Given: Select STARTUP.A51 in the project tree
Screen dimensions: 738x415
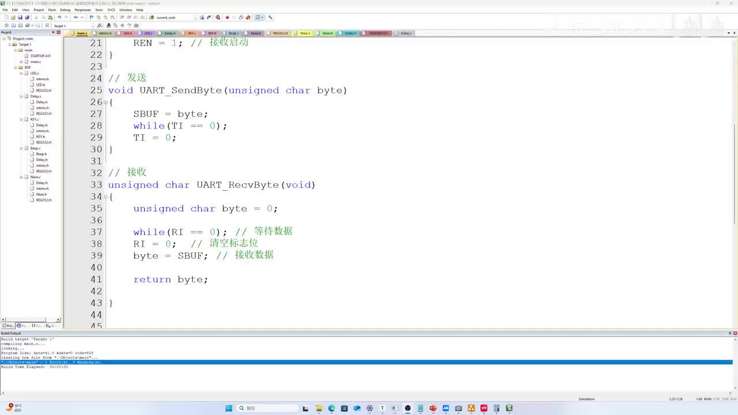Looking at the screenshot, I should pyautogui.click(x=40, y=56).
